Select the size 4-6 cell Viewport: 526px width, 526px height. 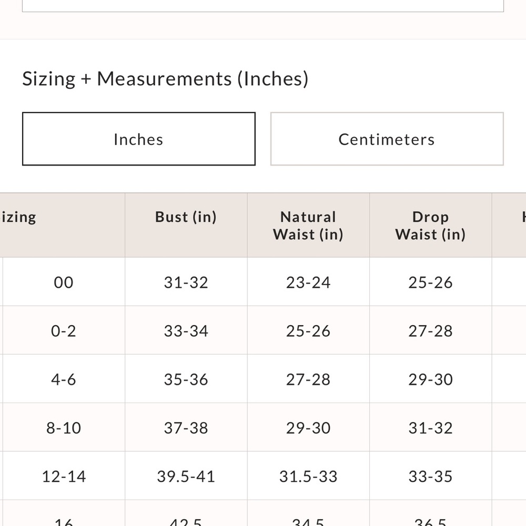click(64, 379)
